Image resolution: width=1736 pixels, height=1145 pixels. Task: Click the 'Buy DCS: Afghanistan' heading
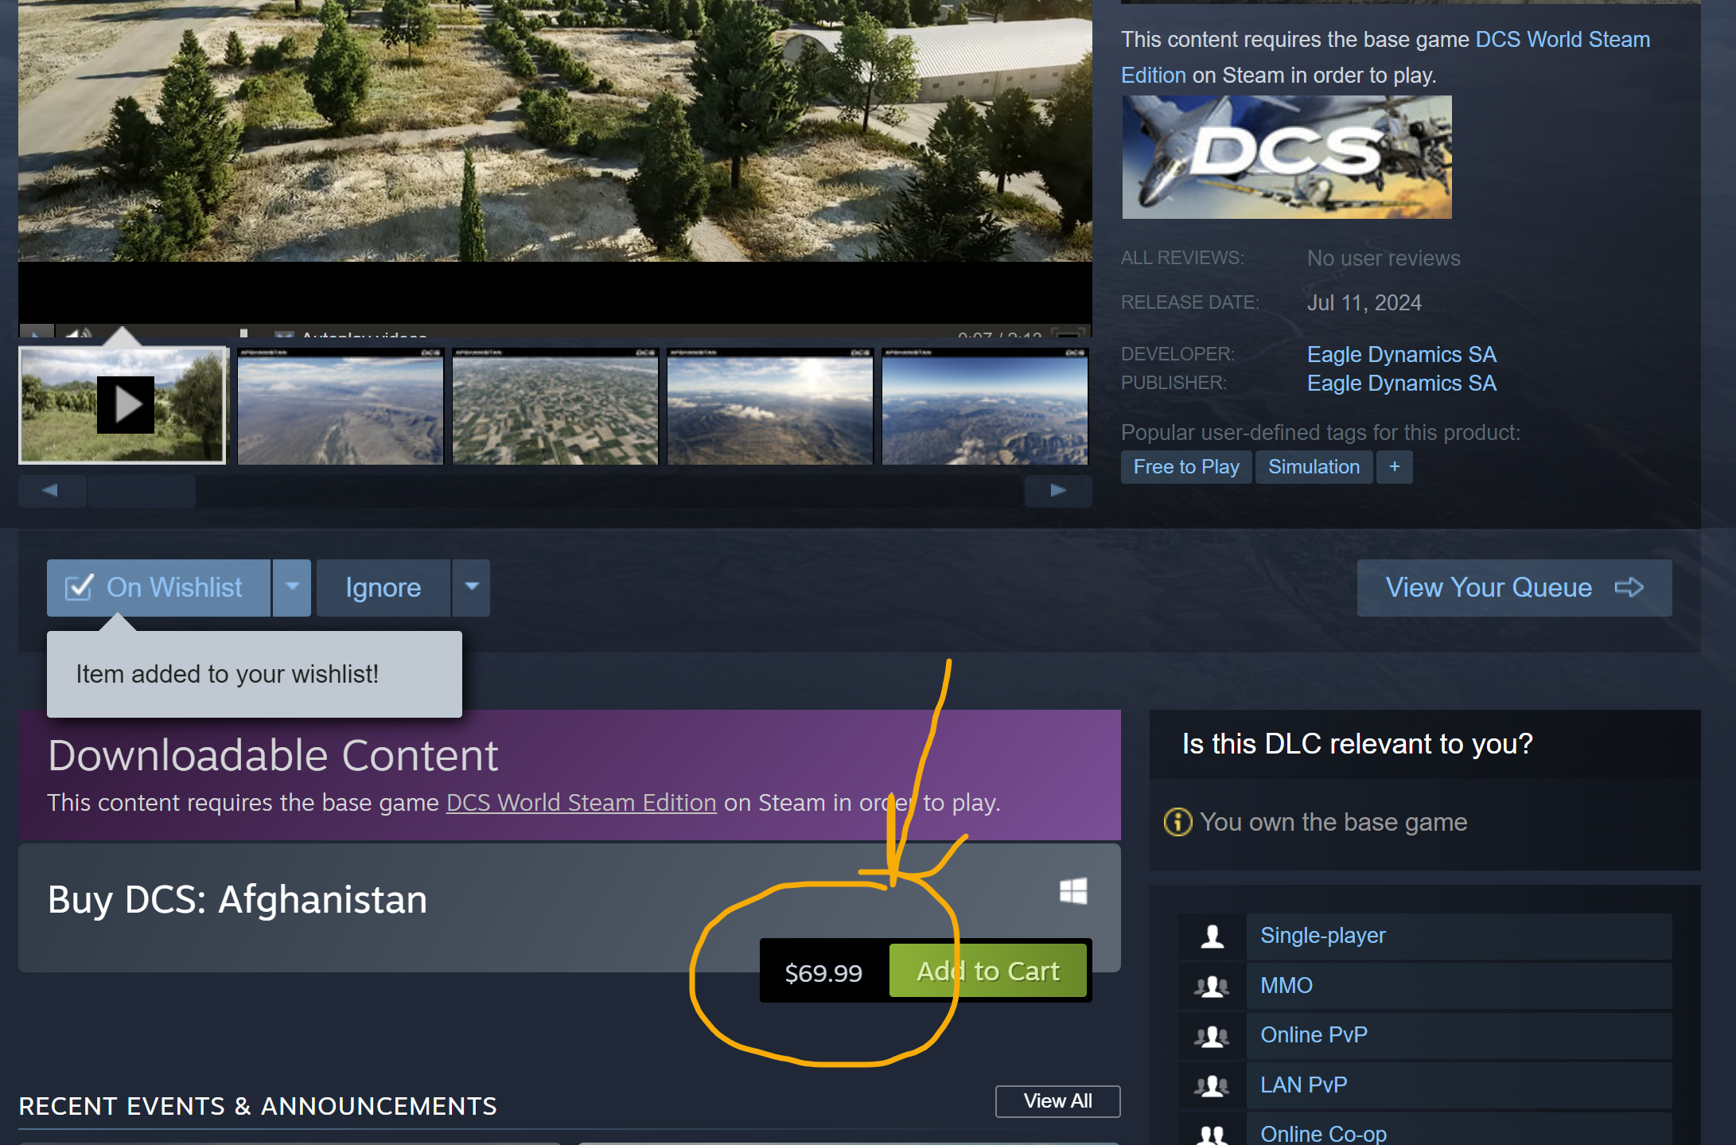[237, 901]
